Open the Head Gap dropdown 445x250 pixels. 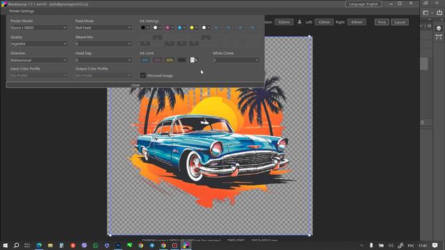[104, 60]
